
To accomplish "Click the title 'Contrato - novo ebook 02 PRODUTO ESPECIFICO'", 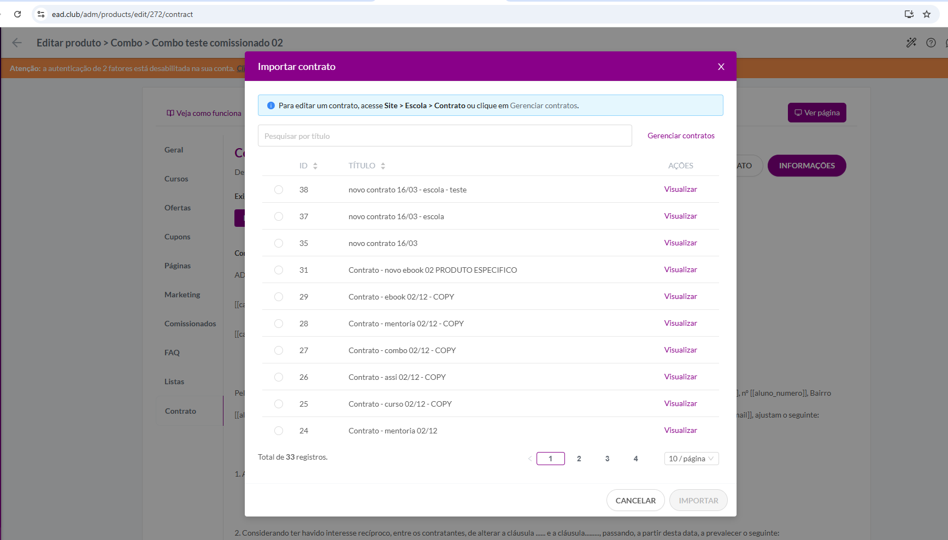I will click(433, 270).
